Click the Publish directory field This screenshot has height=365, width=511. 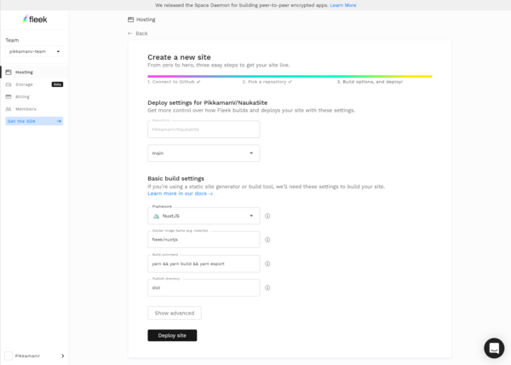coord(204,287)
